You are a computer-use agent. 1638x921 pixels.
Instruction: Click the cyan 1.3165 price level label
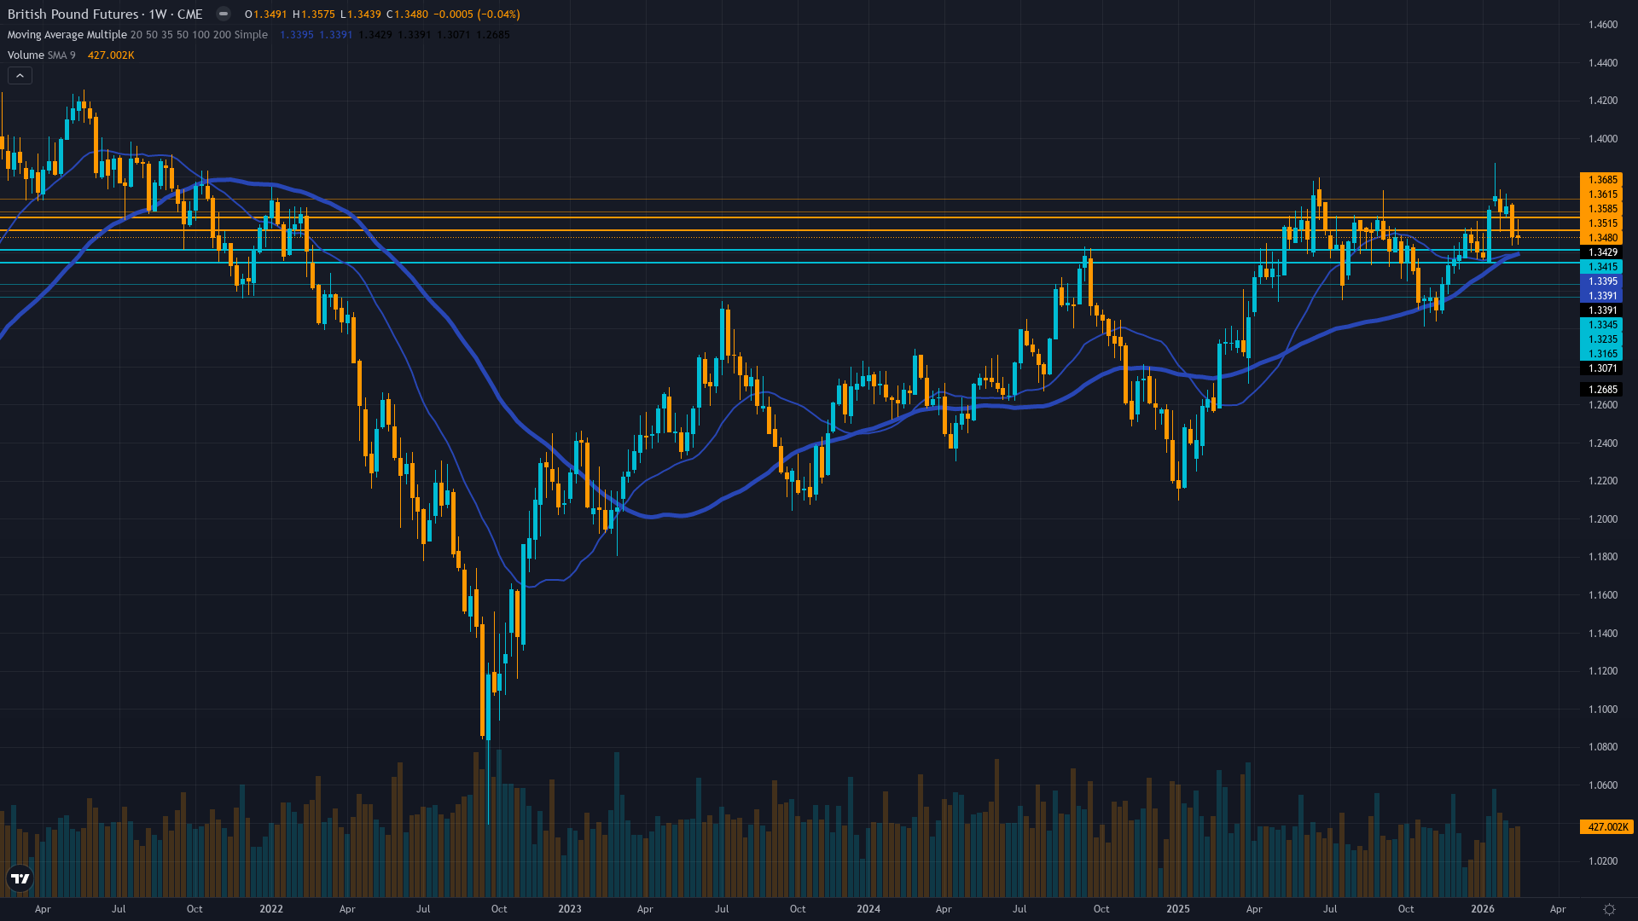(x=1601, y=354)
